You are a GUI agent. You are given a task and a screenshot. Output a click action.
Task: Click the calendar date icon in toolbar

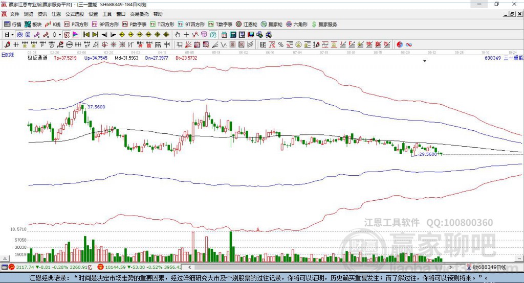224,35
